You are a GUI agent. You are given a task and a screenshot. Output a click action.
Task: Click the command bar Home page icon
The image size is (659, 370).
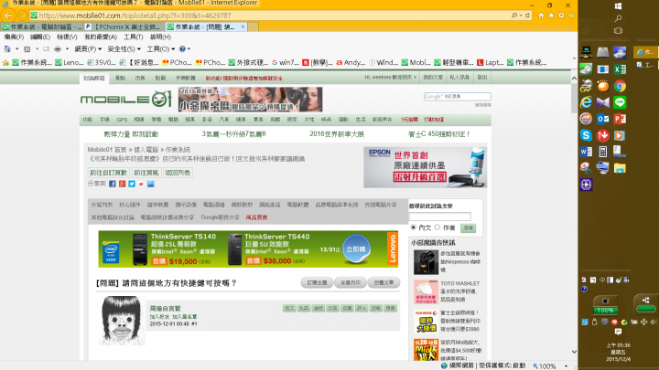pyautogui.click(x=7, y=49)
